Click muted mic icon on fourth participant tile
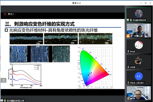The image size is (153, 102). click(128, 67)
